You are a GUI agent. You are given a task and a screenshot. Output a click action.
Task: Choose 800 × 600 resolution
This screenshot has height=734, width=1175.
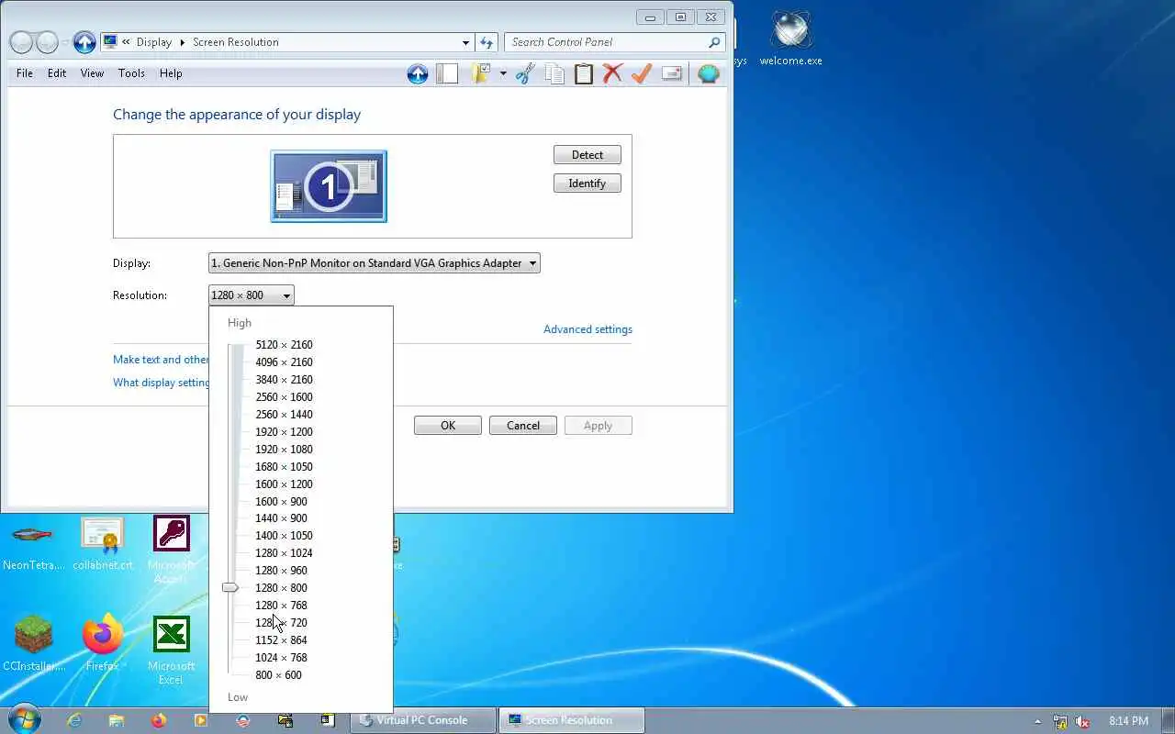click(x=278, y=675)
